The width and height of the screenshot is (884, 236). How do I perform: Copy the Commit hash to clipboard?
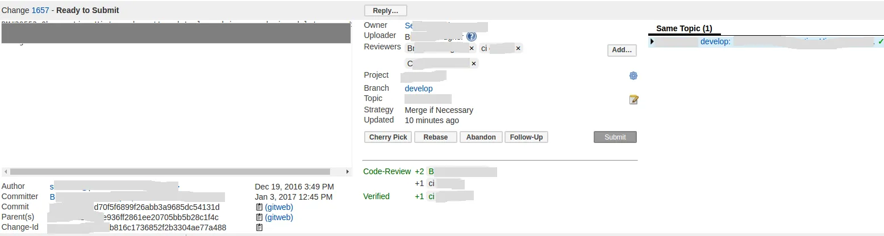259,207
